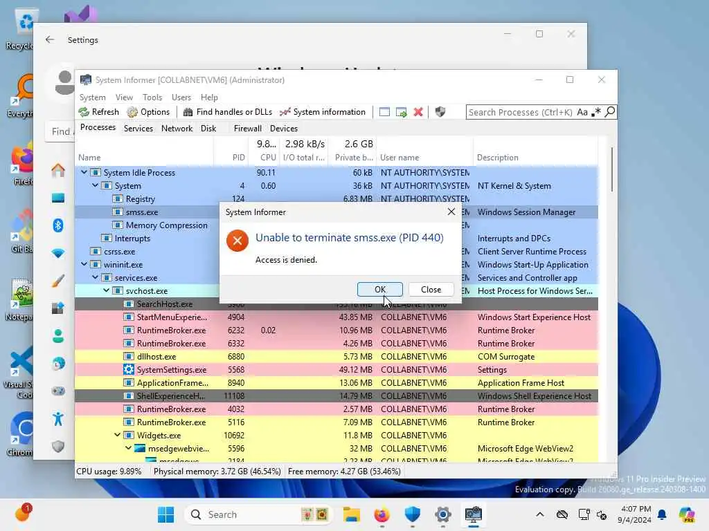Switch to the Devices tab
This screenshot has height=531, width=709.
pos(283,129)
